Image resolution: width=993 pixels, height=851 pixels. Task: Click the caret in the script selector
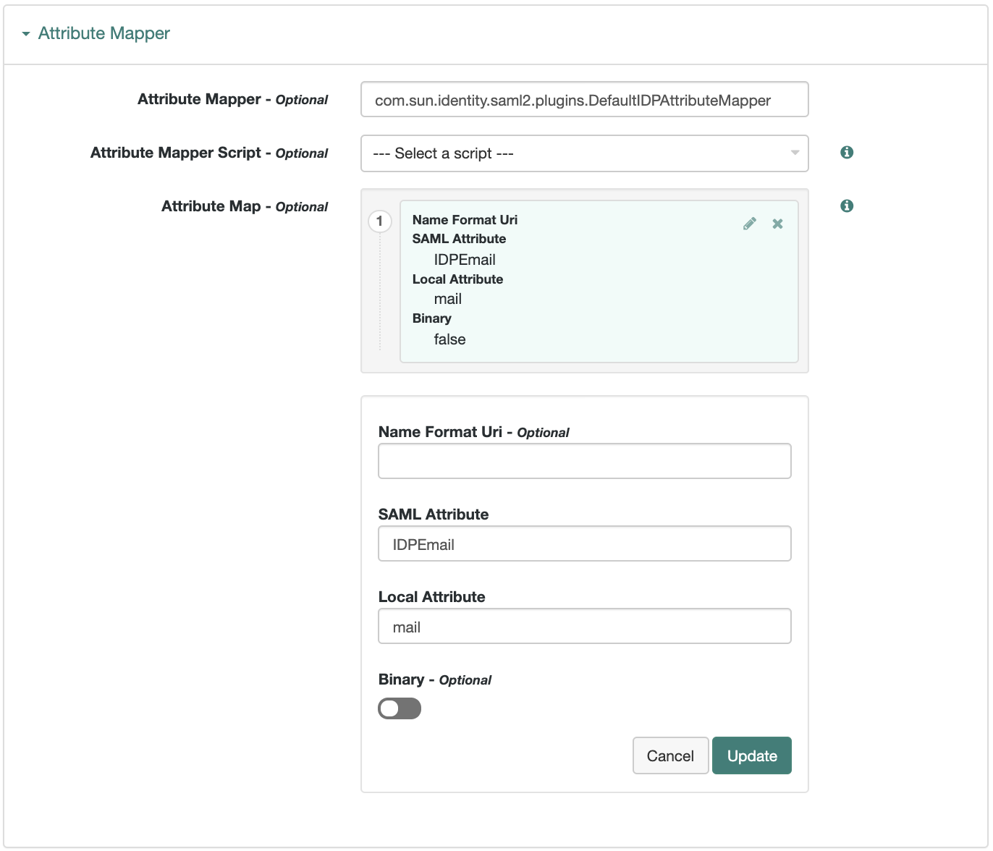tap(793, 153)
